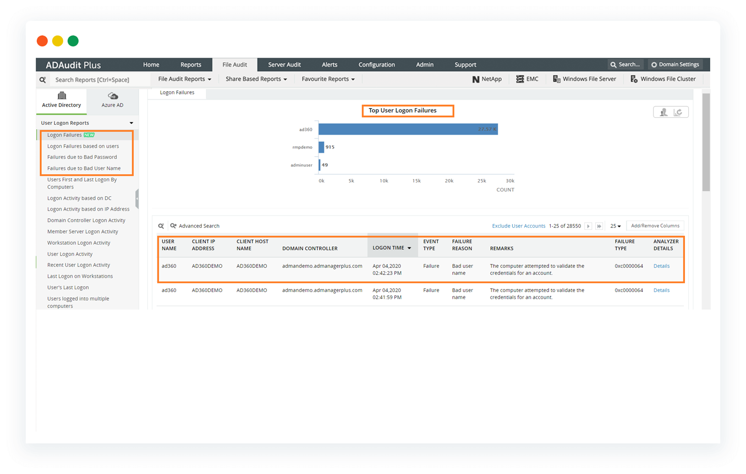The height and width of the screenshot is (474, 746).
Task: Open the Share Based Reports dropdown
Action: tap(256, 79)
